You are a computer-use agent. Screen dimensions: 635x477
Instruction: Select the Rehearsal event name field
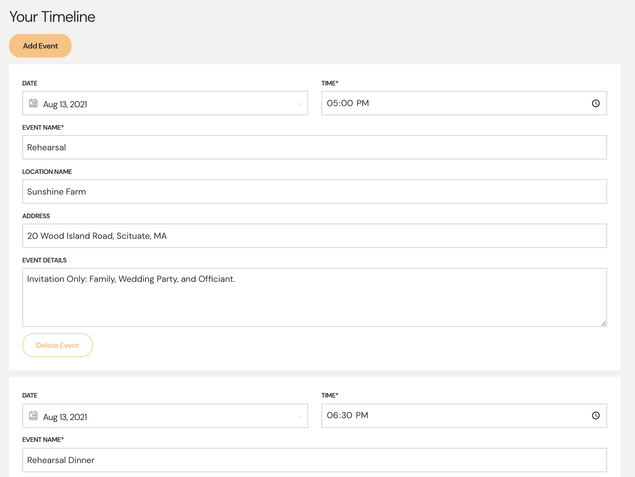pos(314,147)
